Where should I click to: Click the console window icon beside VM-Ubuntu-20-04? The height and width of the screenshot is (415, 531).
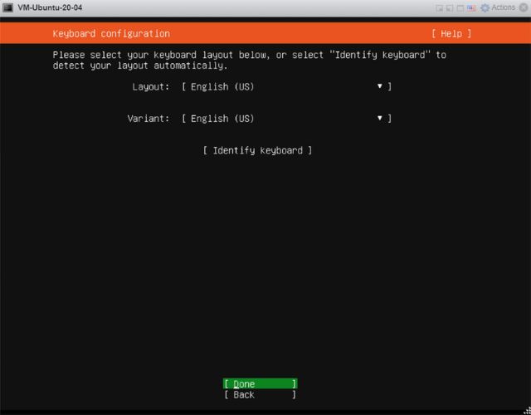pos(7,7)
